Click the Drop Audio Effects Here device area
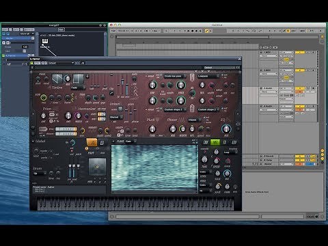This screenshot has height=246, width=328. pos(257,192)
